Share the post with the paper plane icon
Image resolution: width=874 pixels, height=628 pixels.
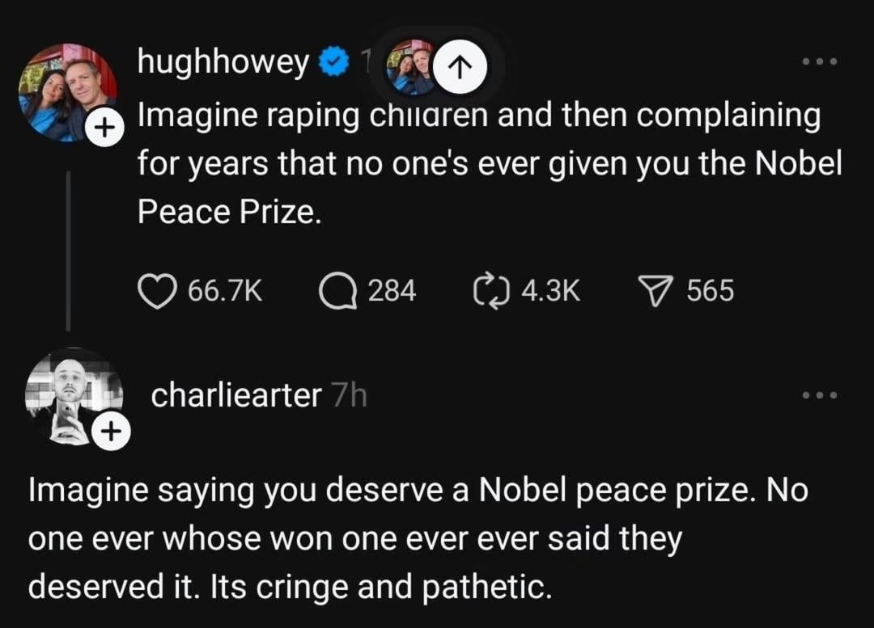pyautogui.click(x=657, y=291)
